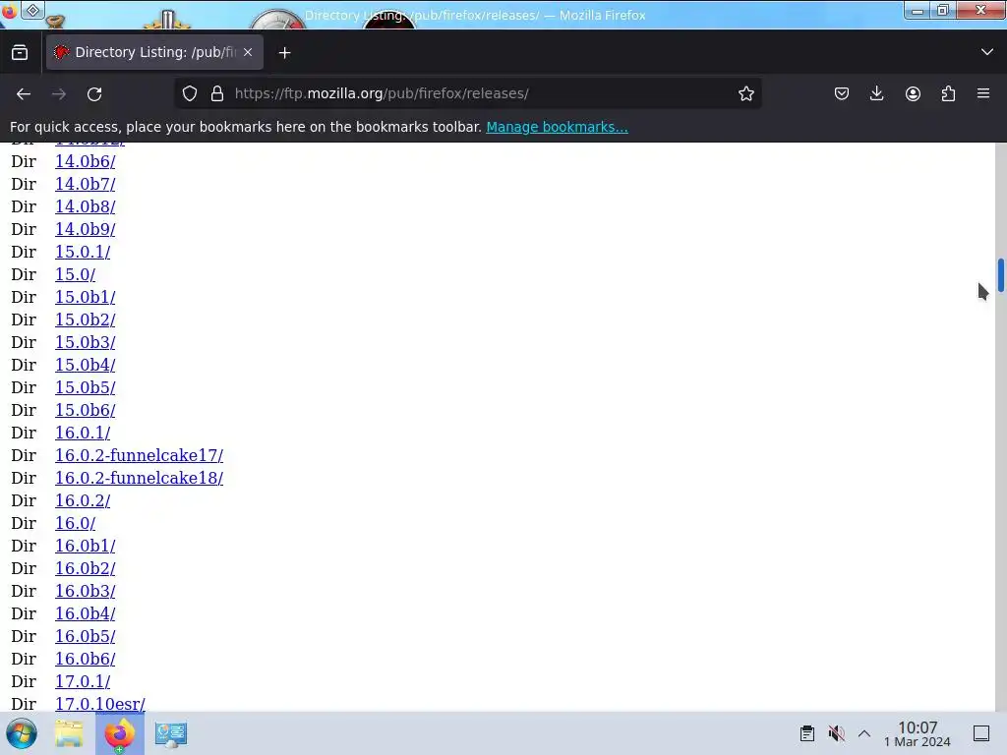Open the Start menu button

pyautogui.click(x=22, y=733)
